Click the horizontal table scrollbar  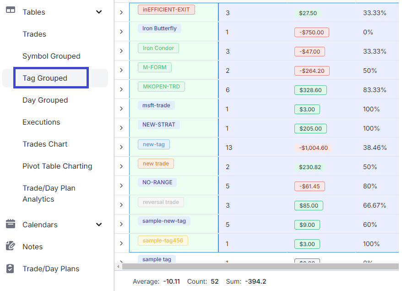pos(256,266)
